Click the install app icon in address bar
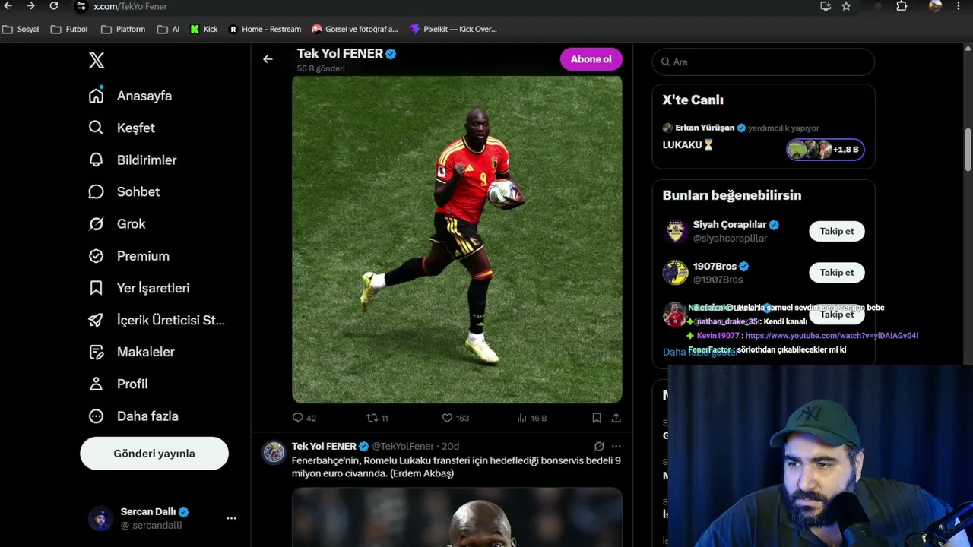Viewport: 973px width, 547px height. pyautogui.click(x=826, y=6)
